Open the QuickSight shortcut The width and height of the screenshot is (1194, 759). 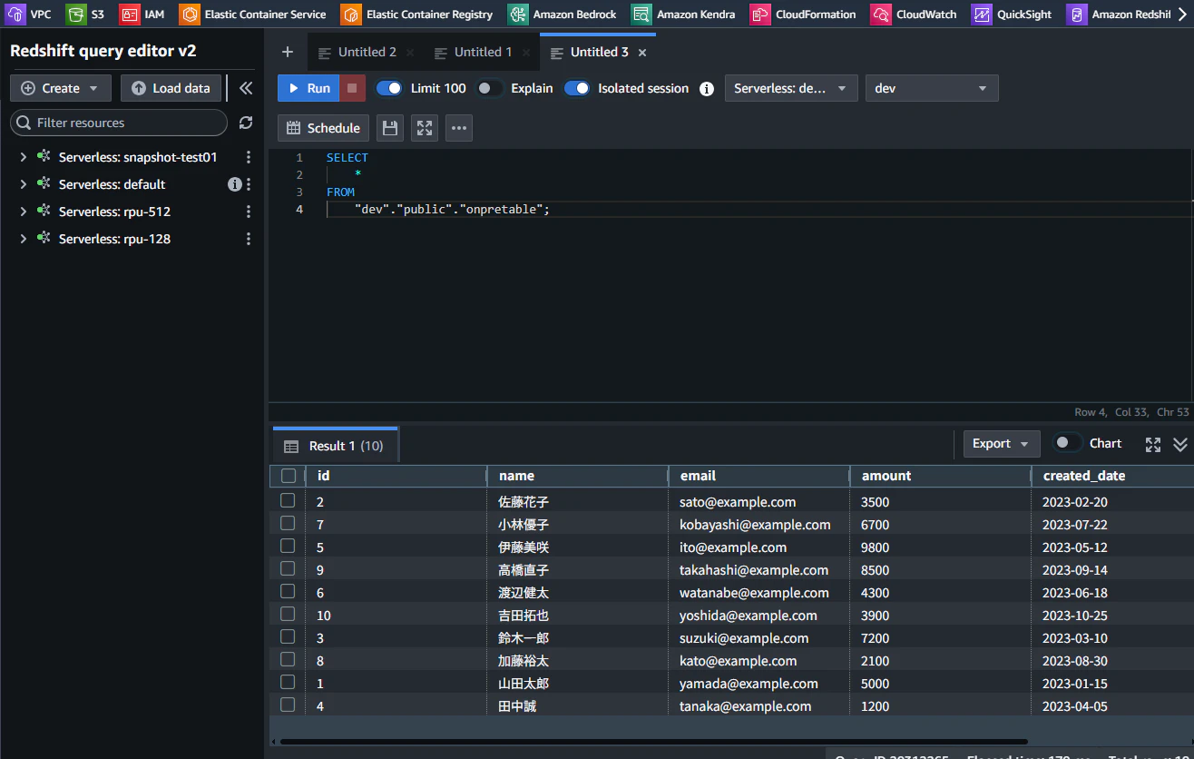click(1012, 15)
